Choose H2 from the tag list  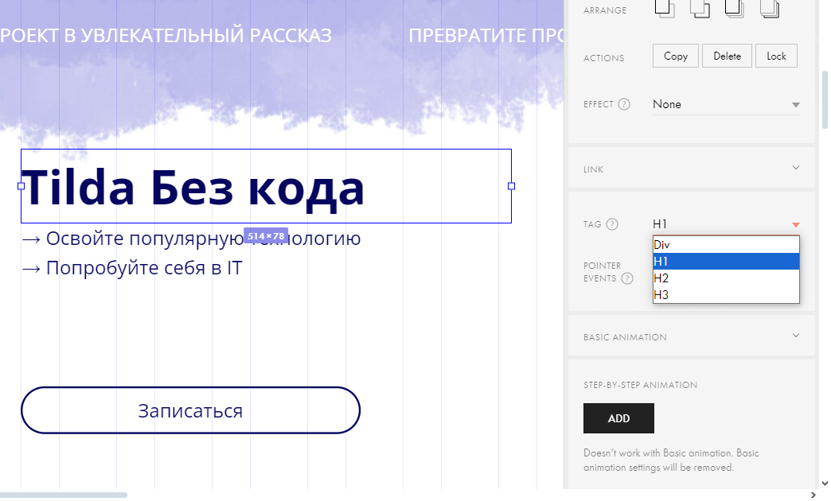(x=726, y=278)
